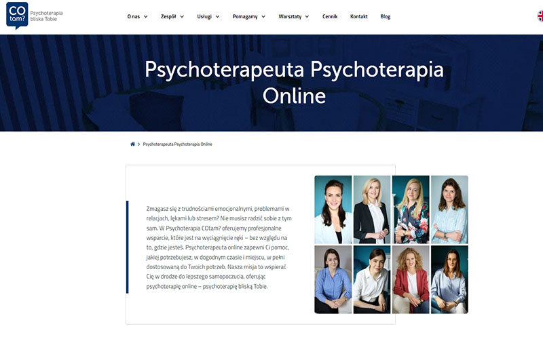Viewport: 543px width, 339px height.
Task: Select photo of seated woman in blue blouse
Action: tap(333, 279)
